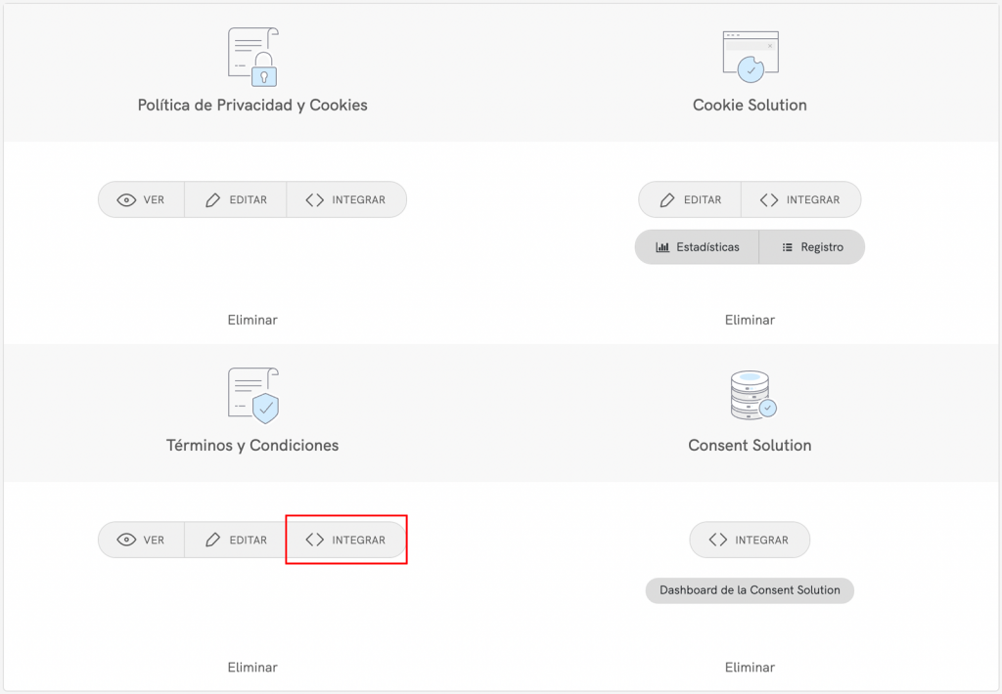The height and width of the screenshot is (694, 1002).
Task: Click Eliminar under Términos y Condiciones
Action: coord(252,668)
